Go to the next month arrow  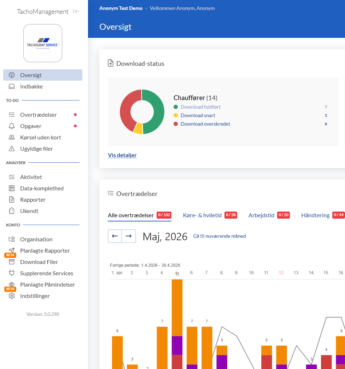(x=129, y=236)
